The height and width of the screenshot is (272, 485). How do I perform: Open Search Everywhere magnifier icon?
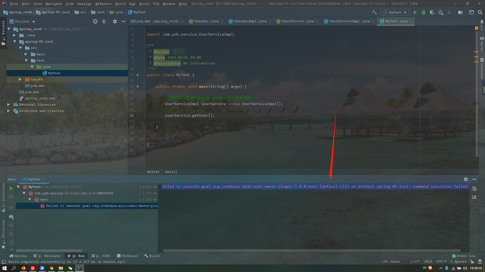coord(480,12)
